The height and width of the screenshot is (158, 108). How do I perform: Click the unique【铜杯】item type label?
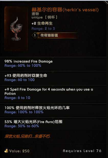coord(45,17)
